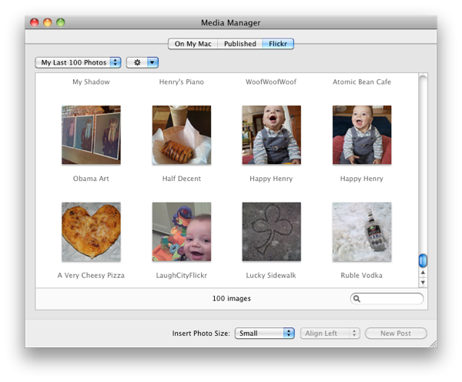Screen dimensions: 462x382
Task: Select the Flickr tab
Action: click(x=278, y=44)
